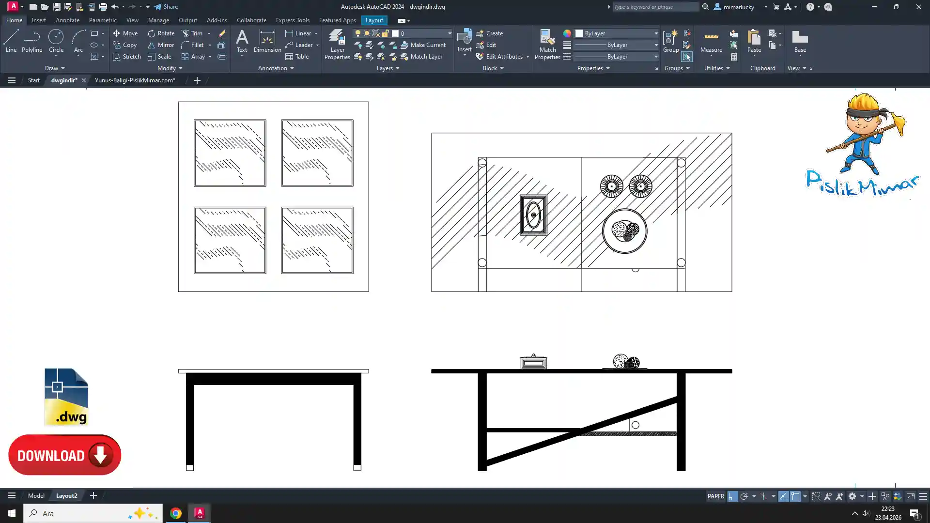
Task: Switch to the Model layout tab
Action: click(36, 496)
